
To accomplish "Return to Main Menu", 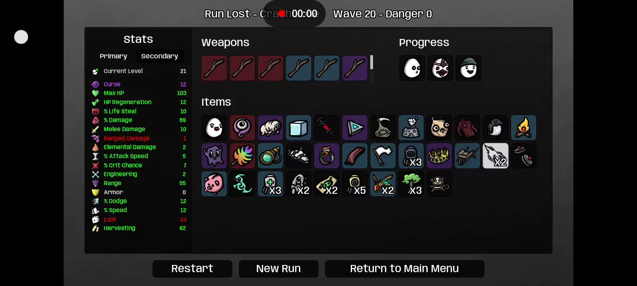I will coord(404,269).
